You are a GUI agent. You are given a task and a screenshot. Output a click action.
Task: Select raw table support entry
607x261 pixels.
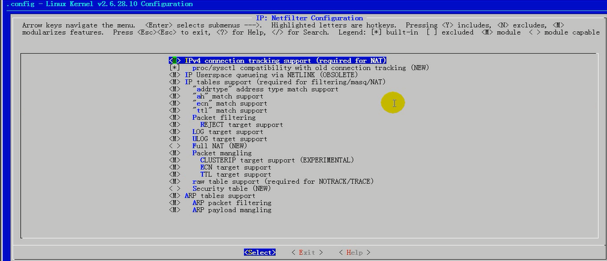(283, 181)
